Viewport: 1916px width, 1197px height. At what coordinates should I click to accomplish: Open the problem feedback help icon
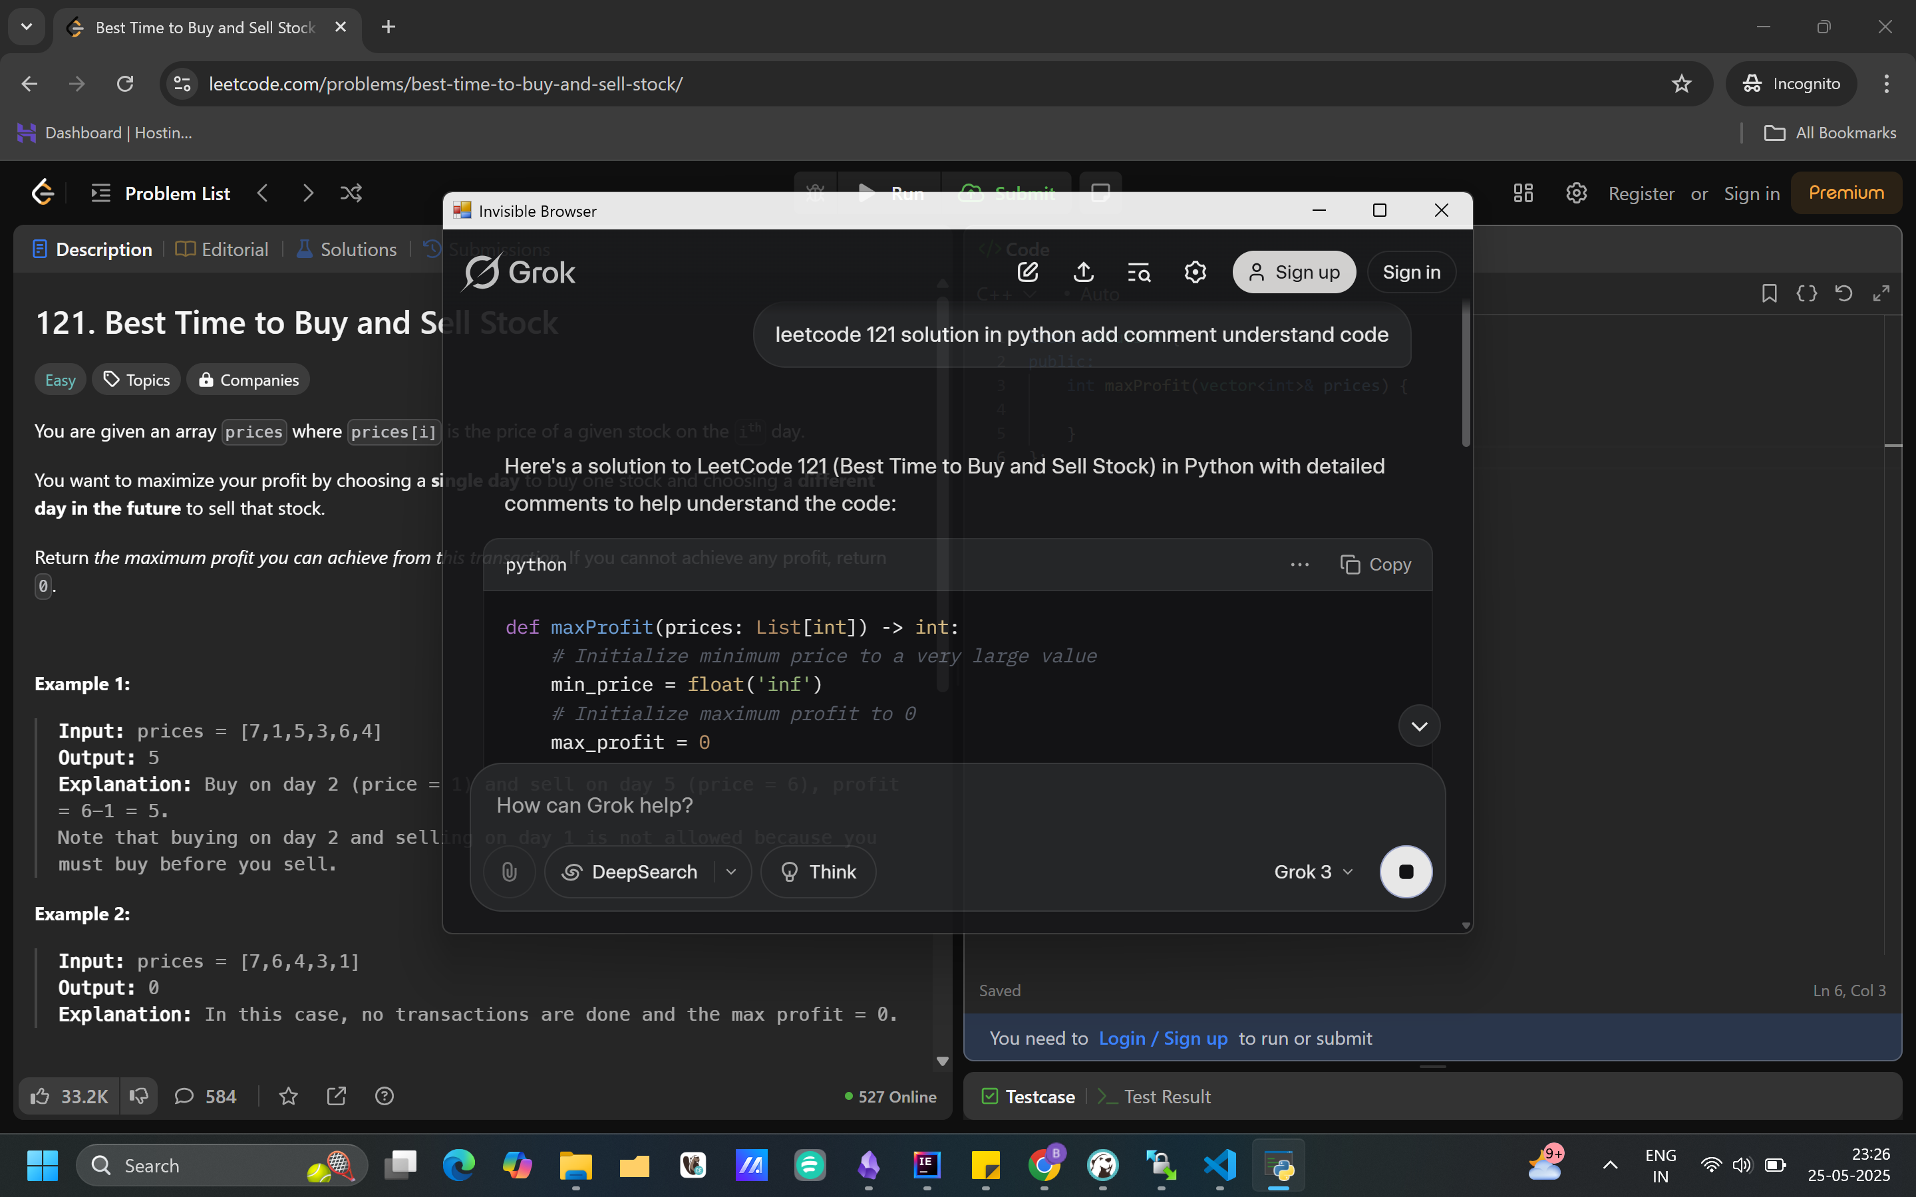(x=384, y=1097)
